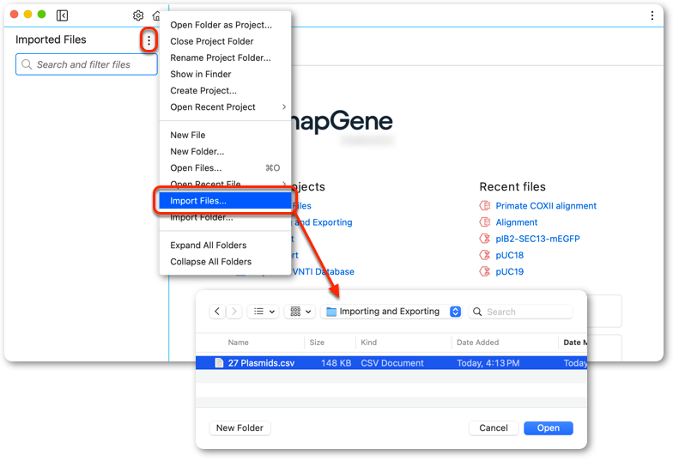Open grouping options dropdown
This screenshot has width=673, height=461.
pos(300,311)
